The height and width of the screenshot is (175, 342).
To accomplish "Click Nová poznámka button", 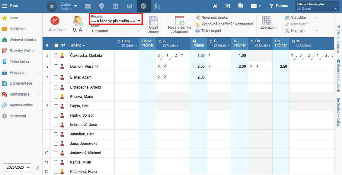I will [x=214, y=18].
